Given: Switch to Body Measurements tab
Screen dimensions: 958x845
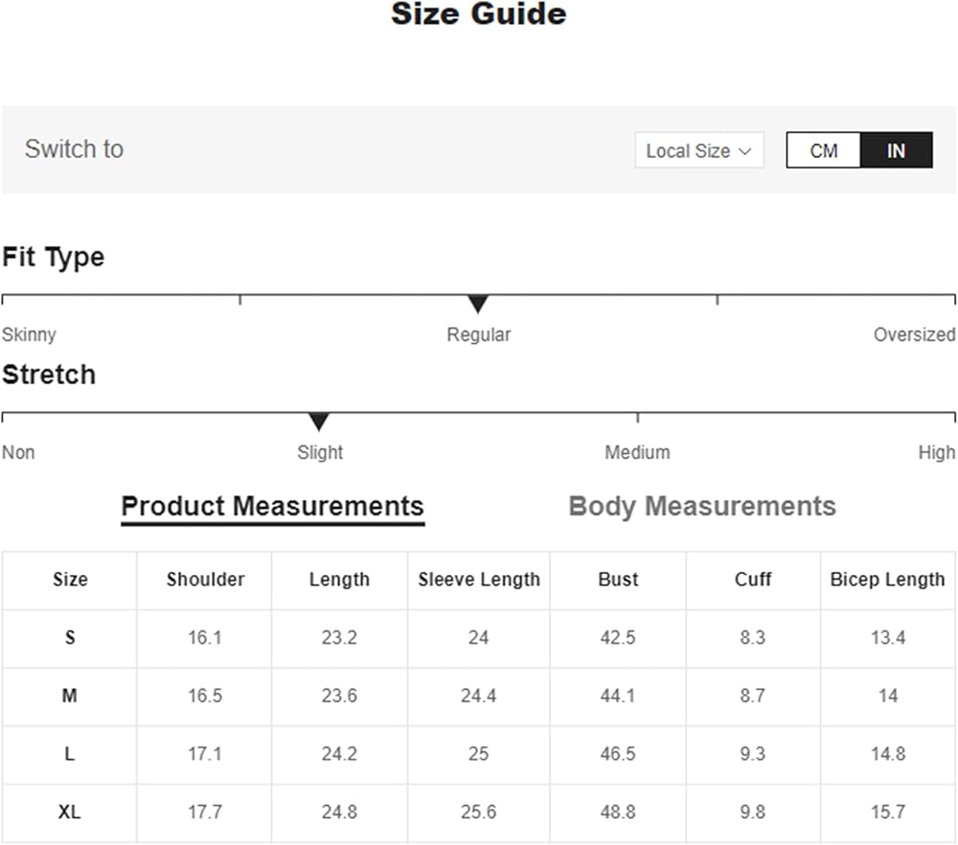Looking at the screenshot, I should (x=702, y=506).
